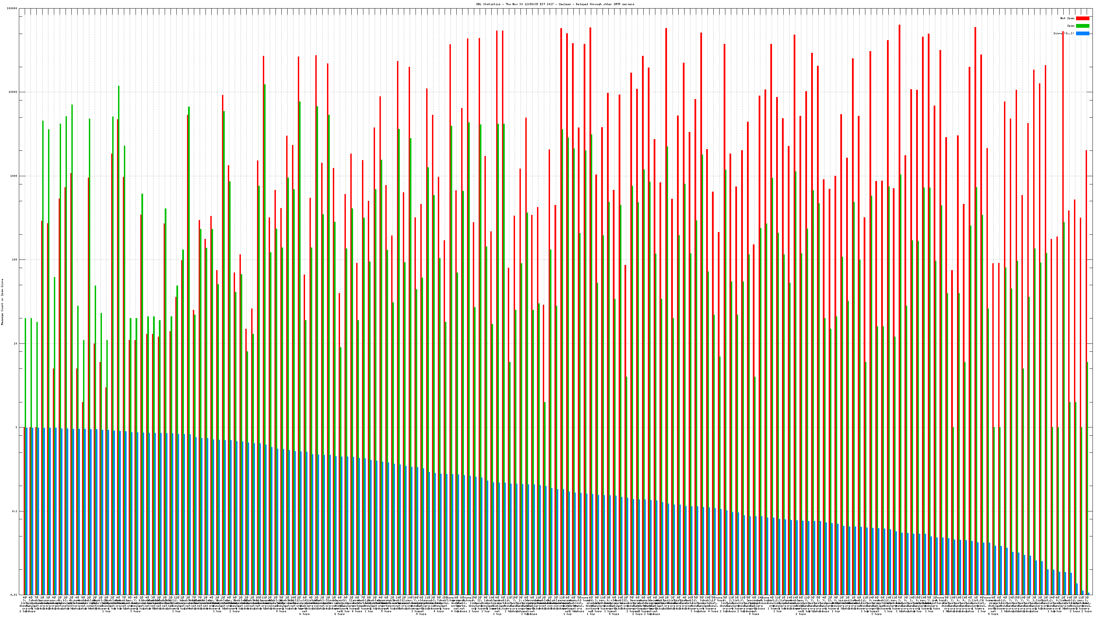The width and height of the screenshot is (1098, 617).
Task: Select the 'Spam' legend label text
Action: 1071,26
